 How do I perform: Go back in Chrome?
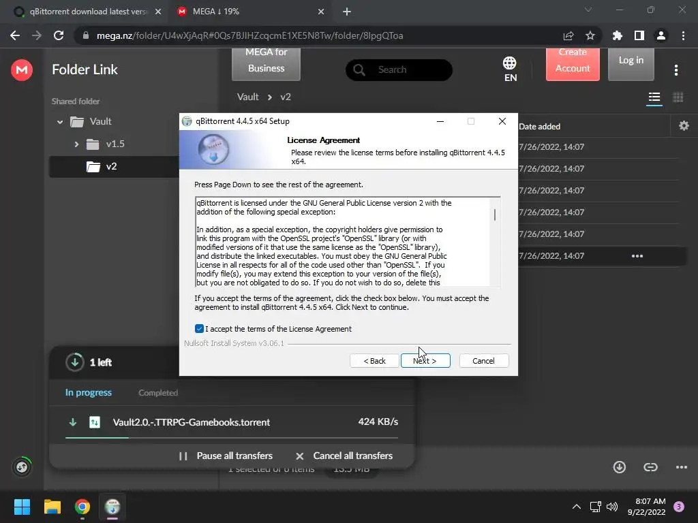15,35
